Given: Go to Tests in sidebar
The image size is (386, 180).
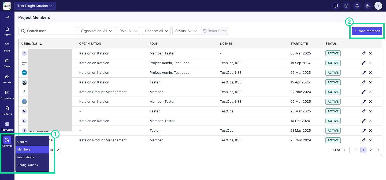Looking at the screenshot, I should pos(7,63).
